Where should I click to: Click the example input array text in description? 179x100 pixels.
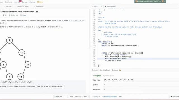pyautogui.click(x=17, y=82)
